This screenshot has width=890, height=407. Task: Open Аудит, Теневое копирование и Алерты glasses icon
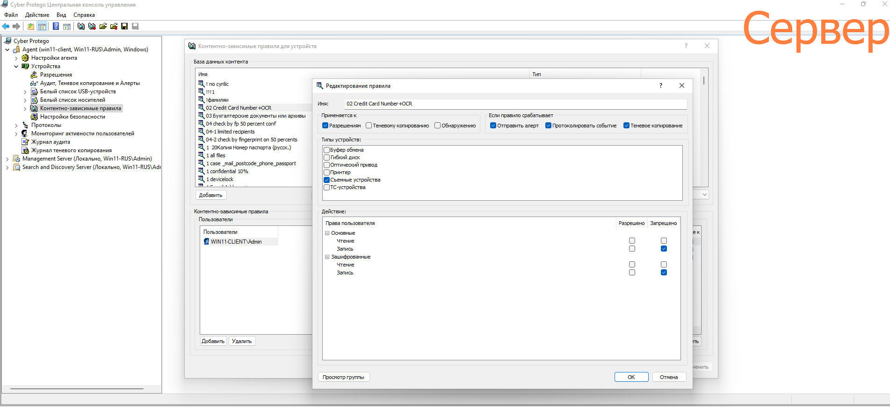pos(34,83)
